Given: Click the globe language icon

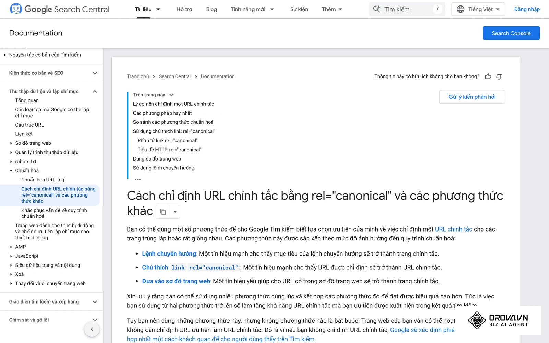Looking at the screenshot, I should coord(460,9).
